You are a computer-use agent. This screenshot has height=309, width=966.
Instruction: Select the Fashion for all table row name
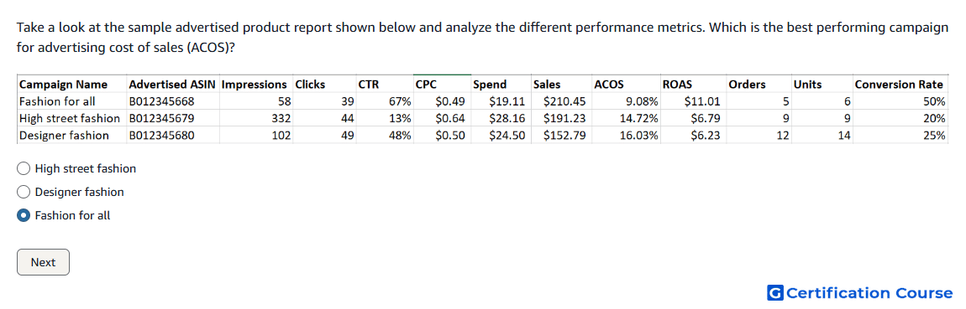coord(57,101)
